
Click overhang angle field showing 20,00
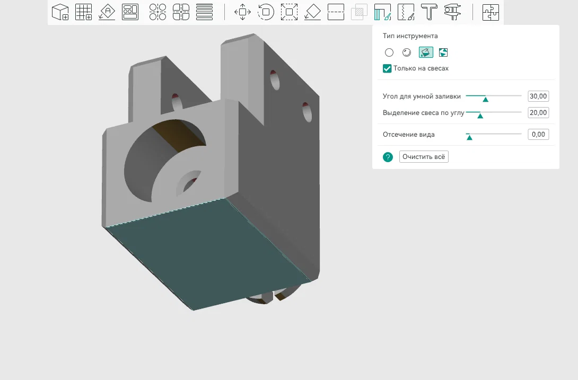[x=538, y=113]
